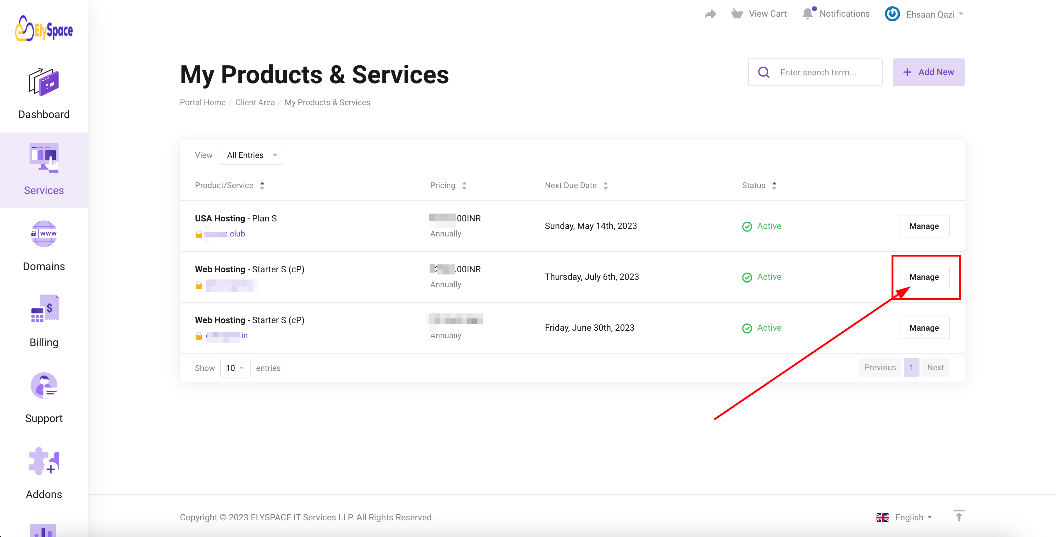
Task: Click Sunday, May 14th, 2023 due date
Action: (x=591, y=226)
